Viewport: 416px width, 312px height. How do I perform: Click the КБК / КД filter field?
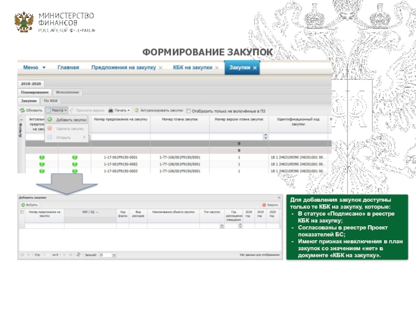(x=90, y=226)
